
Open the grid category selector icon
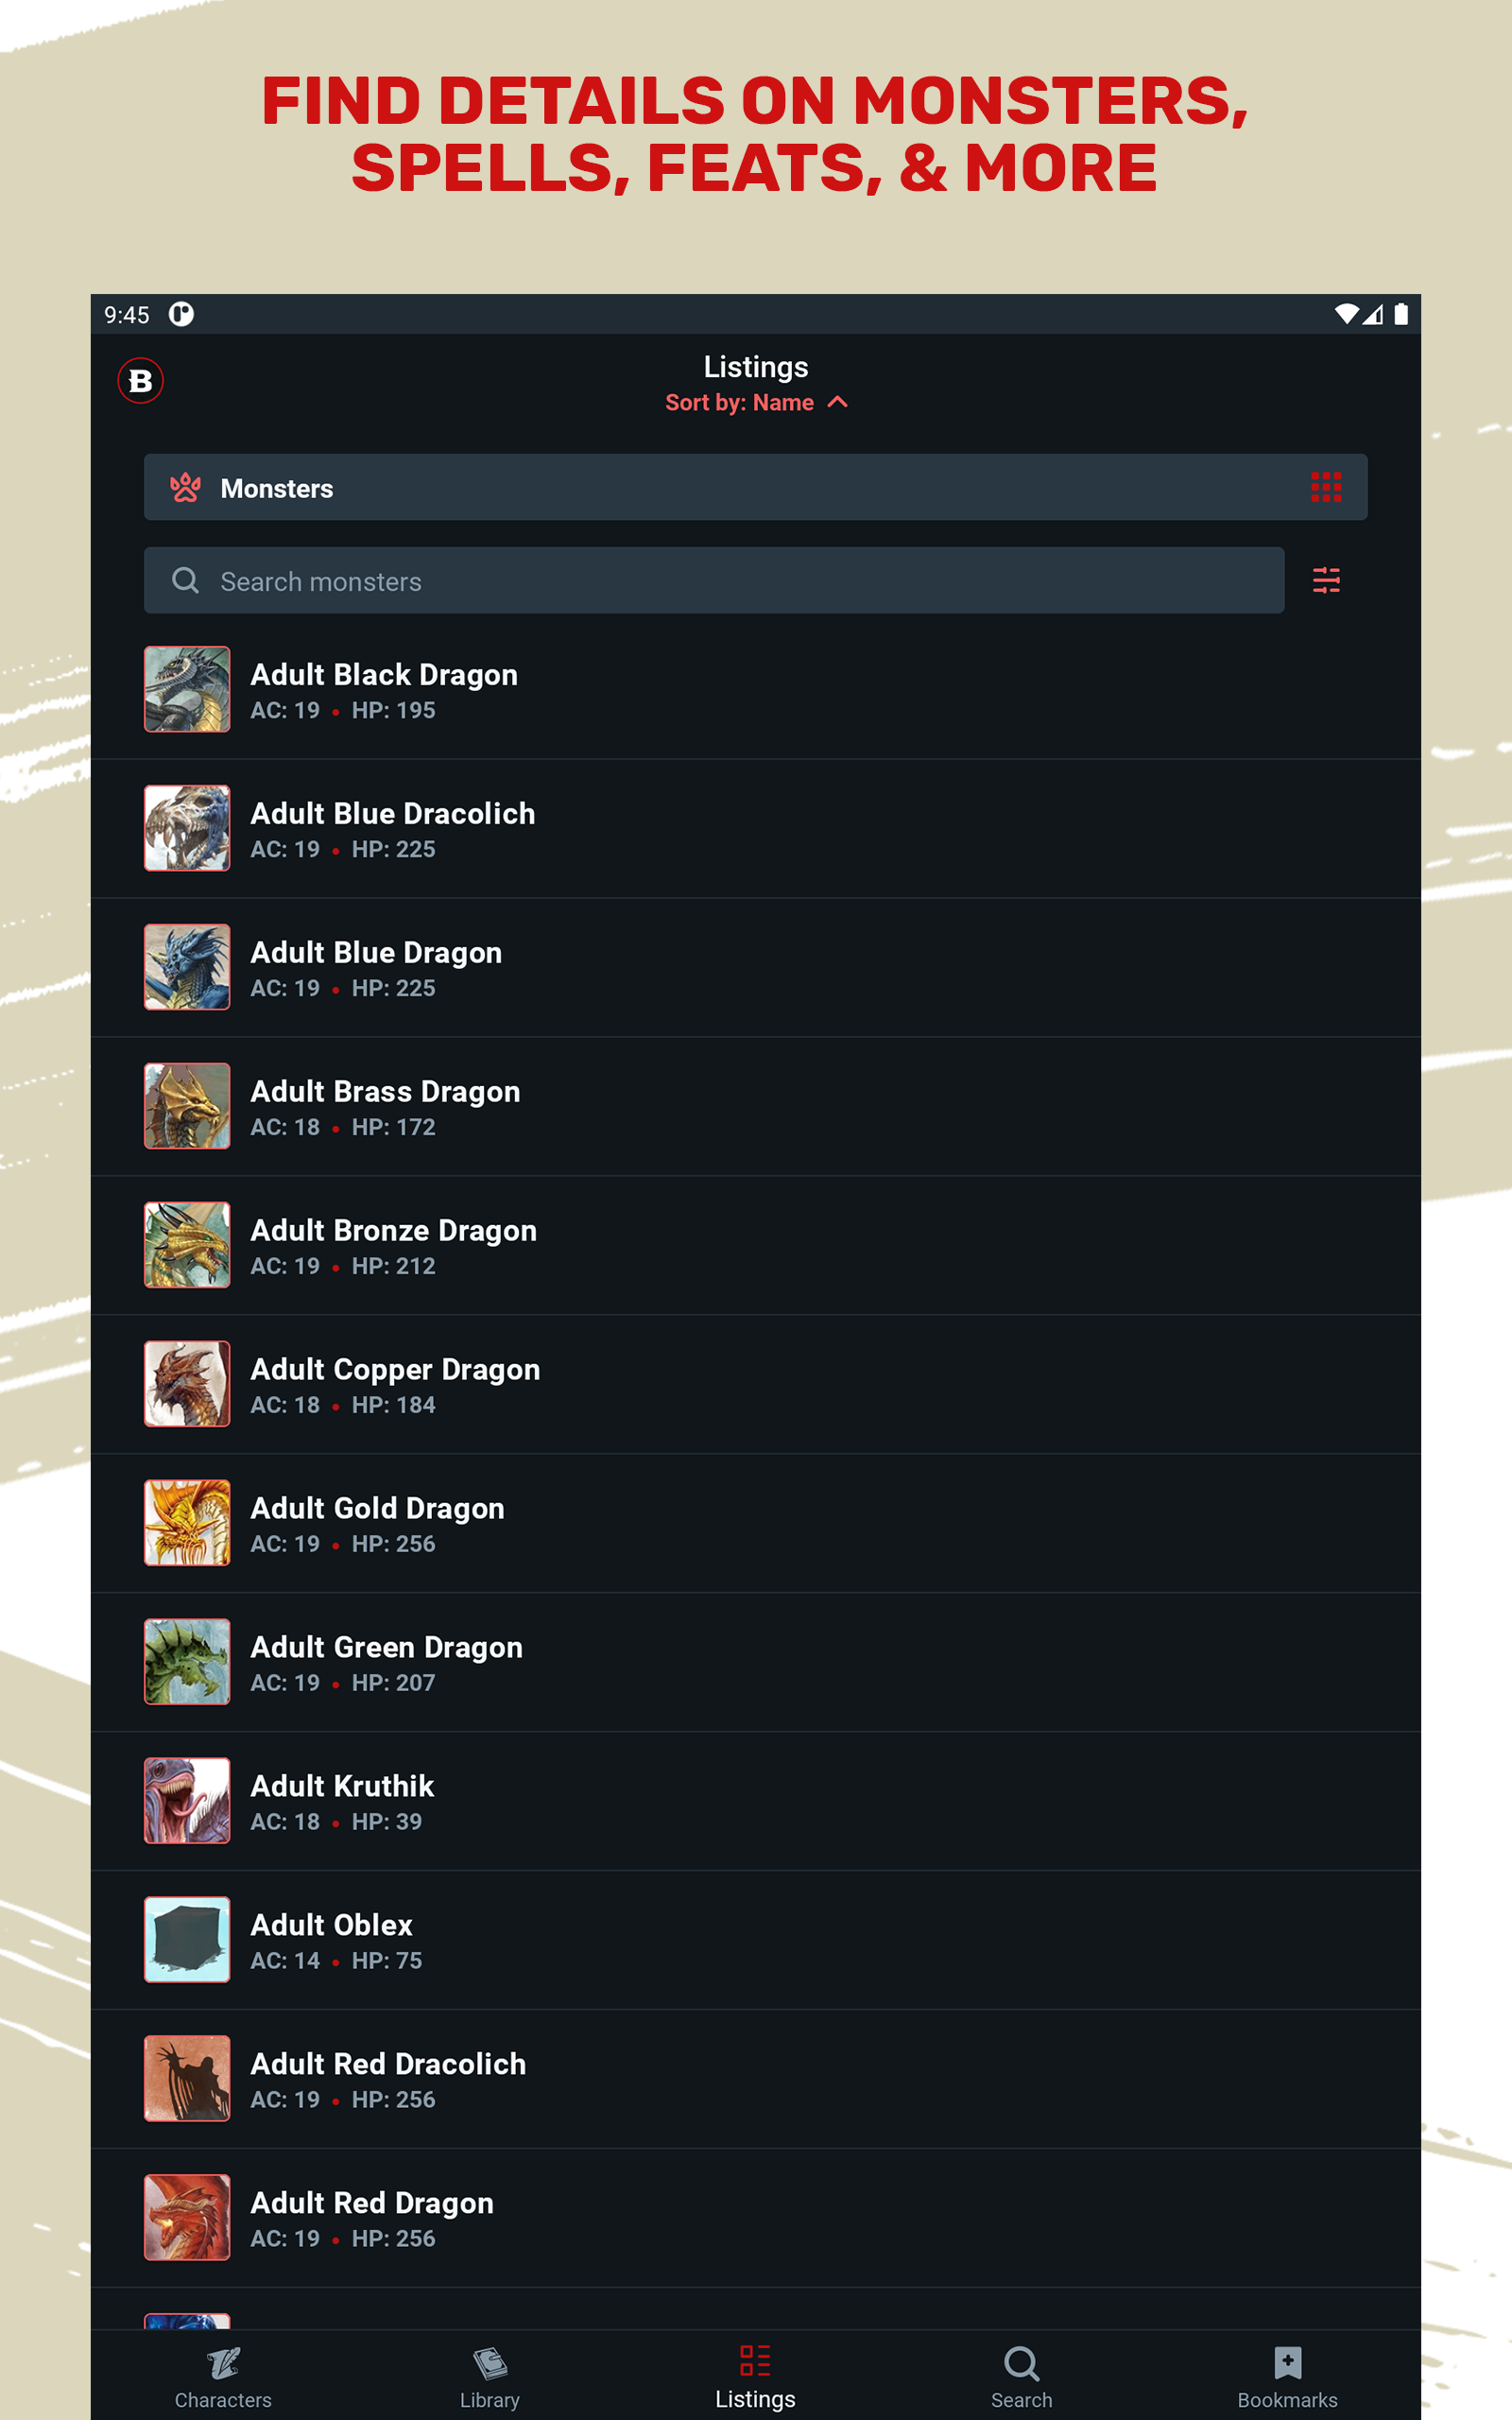[x=1326, y=487]
